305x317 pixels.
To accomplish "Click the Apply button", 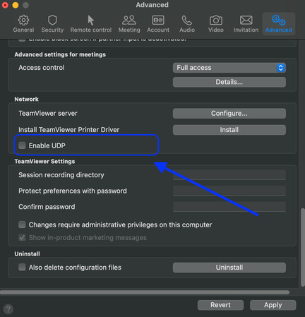I will (x=273, y=305).
